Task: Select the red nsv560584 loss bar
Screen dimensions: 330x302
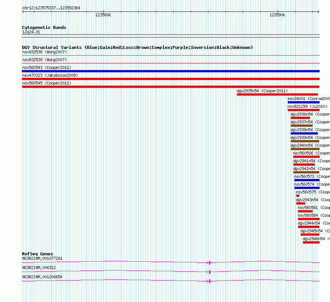Action: pos(309,219)
